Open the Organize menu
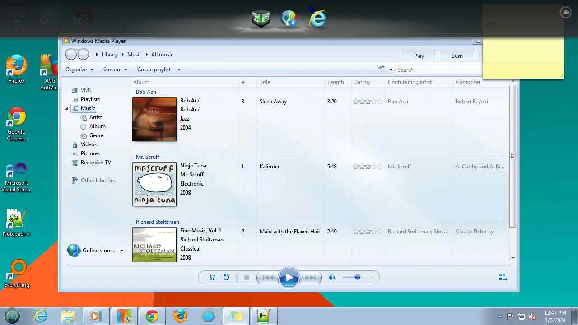This screenshot has height=325, width=578. point(79,70)
